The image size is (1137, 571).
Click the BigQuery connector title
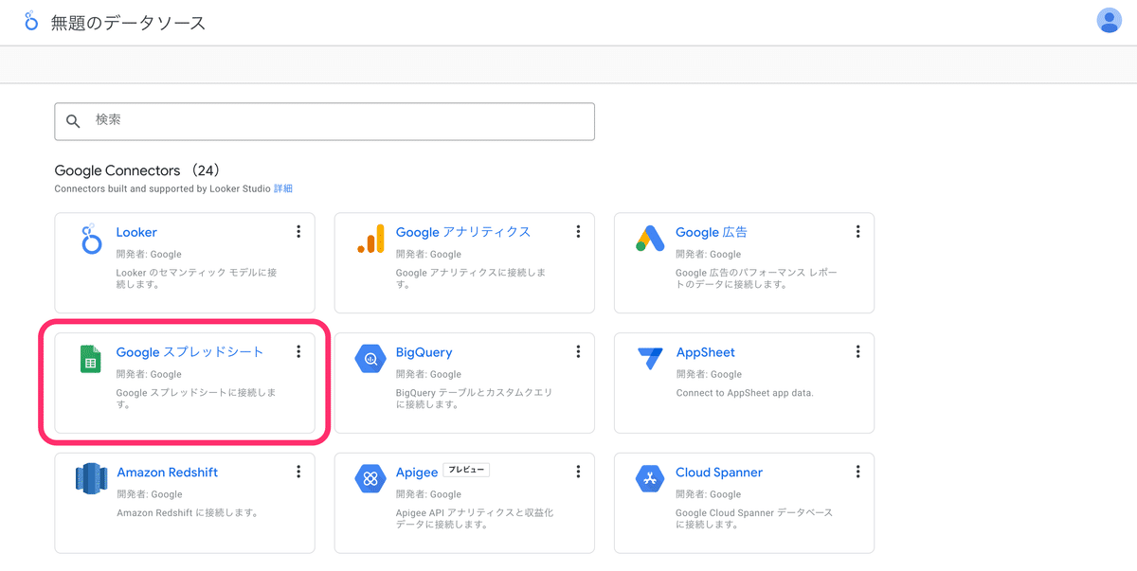424,352
